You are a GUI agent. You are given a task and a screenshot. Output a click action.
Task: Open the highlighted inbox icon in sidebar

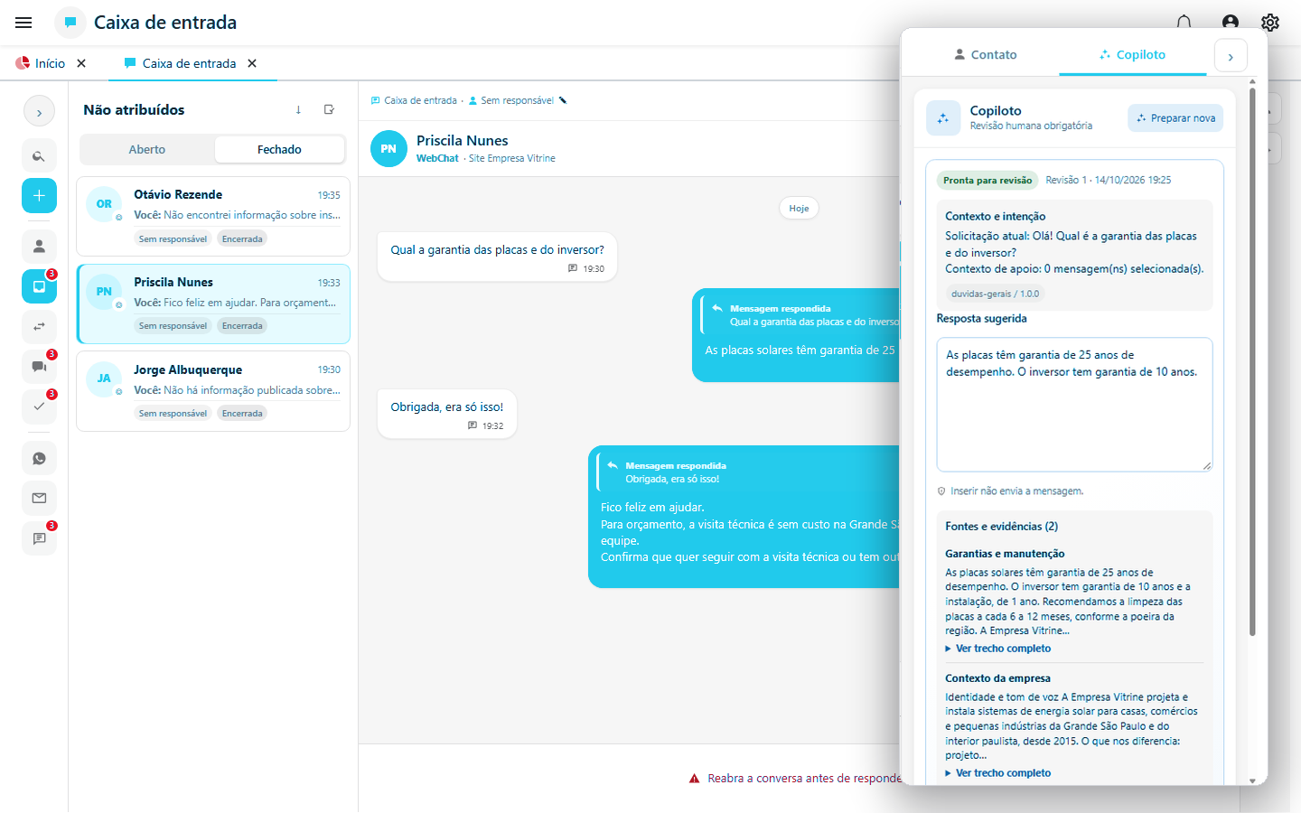39,286
